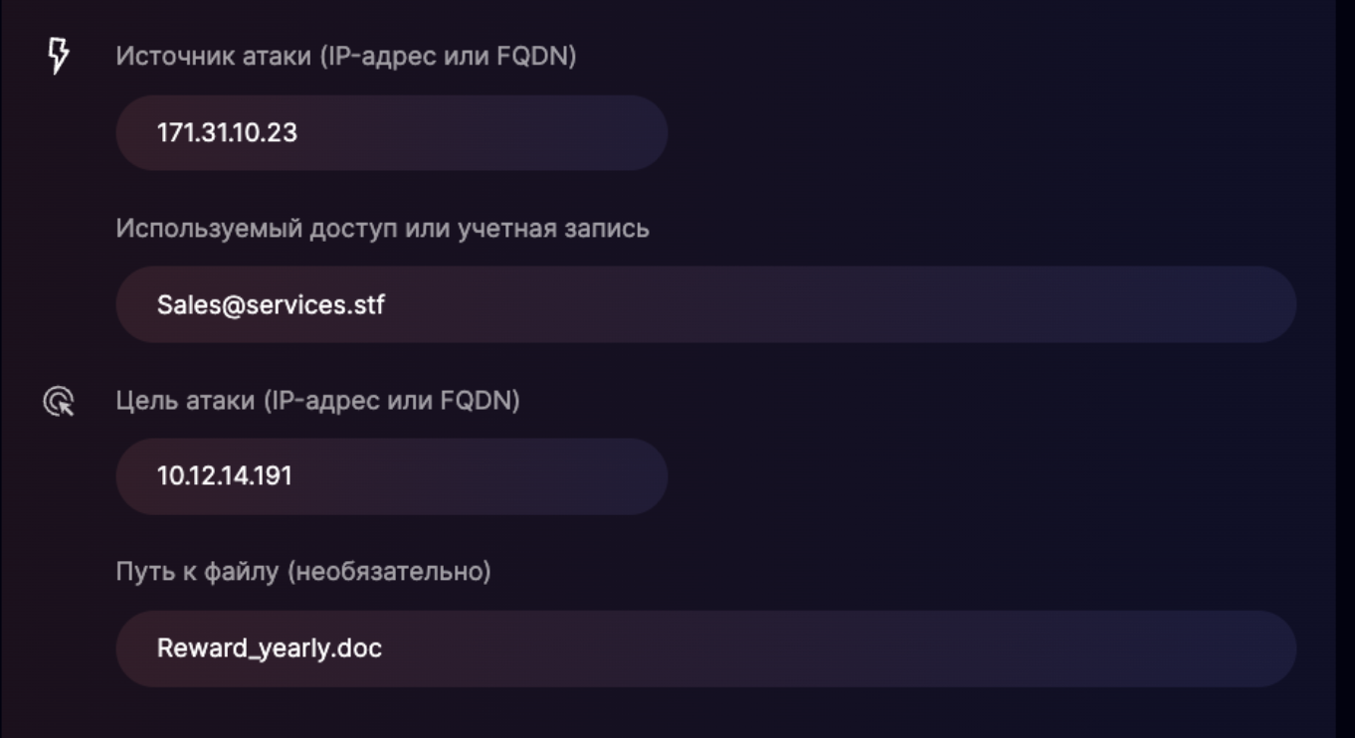Click on the Sales@services.stf account text
1355x738 pixels.
click(x=271, y=305)
